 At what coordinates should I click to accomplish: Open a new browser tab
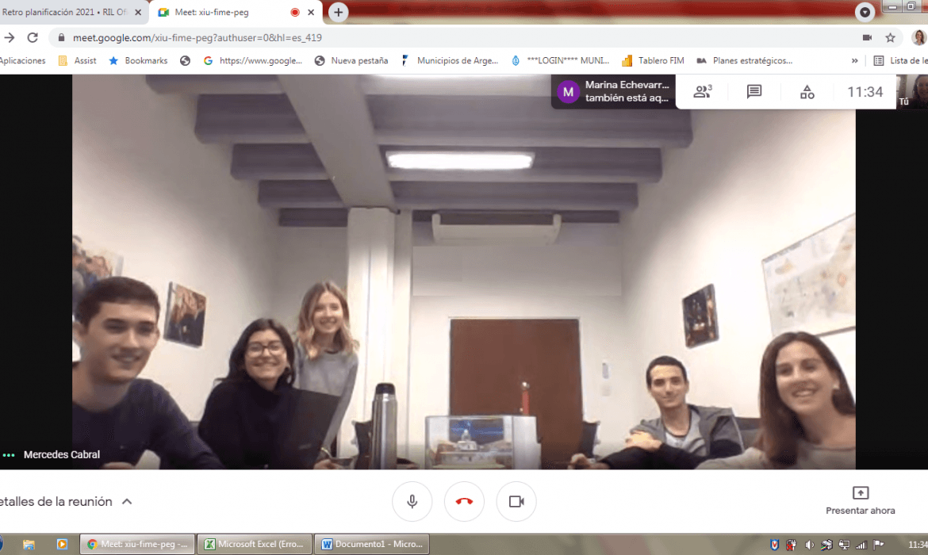(x=339, y=12)
